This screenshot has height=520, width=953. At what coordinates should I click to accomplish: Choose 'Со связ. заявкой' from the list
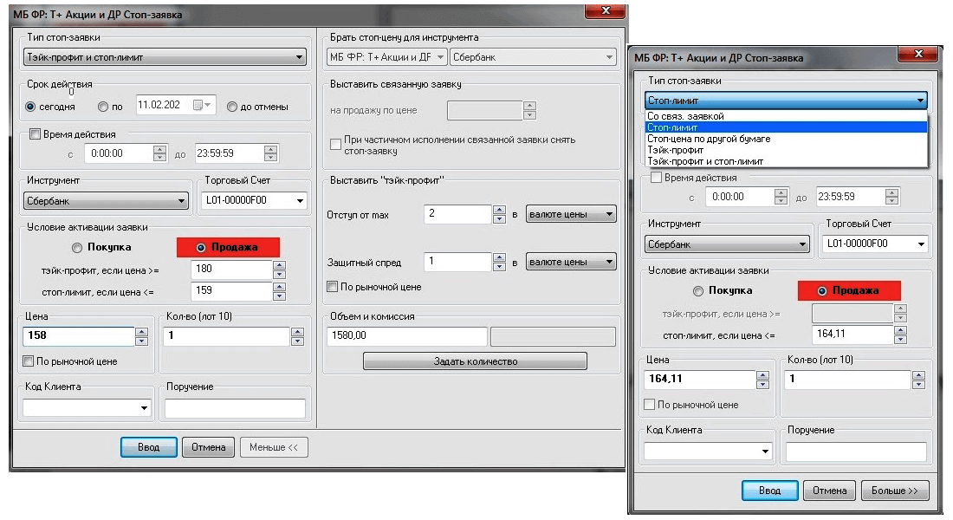(x=685, y=115)
